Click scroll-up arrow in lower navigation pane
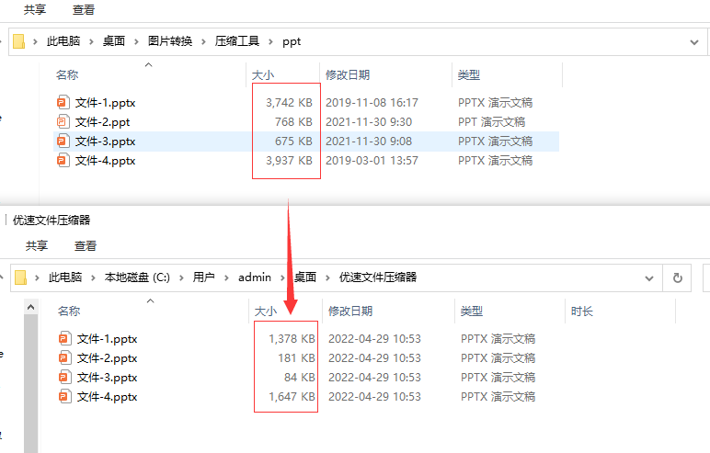The image size is (710, 453). point(30,307)
